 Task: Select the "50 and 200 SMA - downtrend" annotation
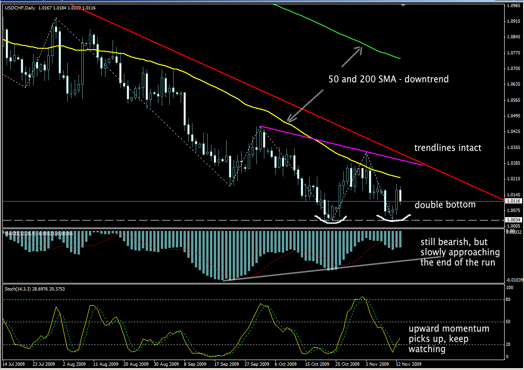click(388, 79)
